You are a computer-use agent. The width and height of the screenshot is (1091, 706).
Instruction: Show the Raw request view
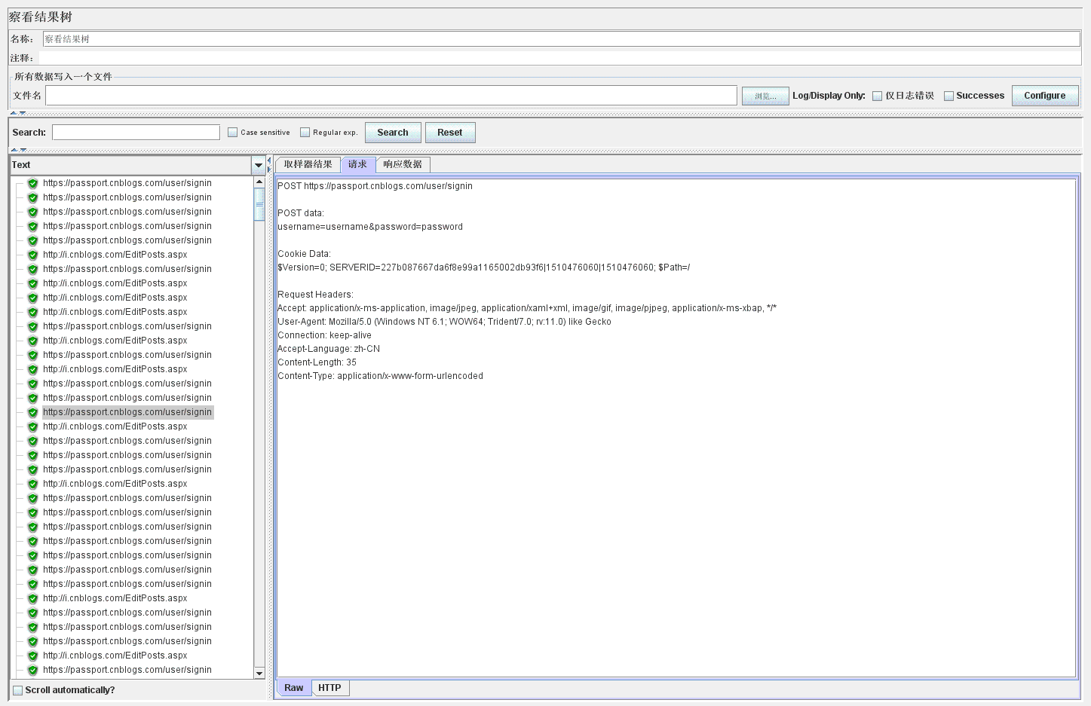click(294, 688)
